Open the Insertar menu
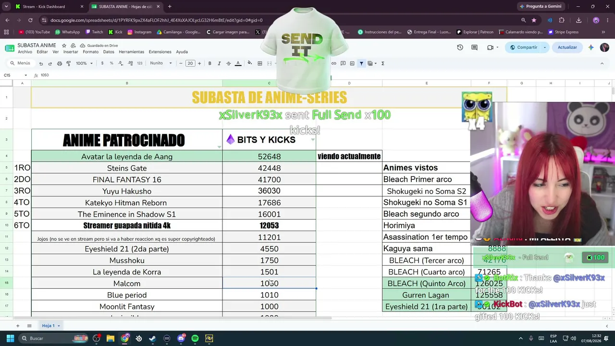Screen dimensions: 615x346 point(71,52)
